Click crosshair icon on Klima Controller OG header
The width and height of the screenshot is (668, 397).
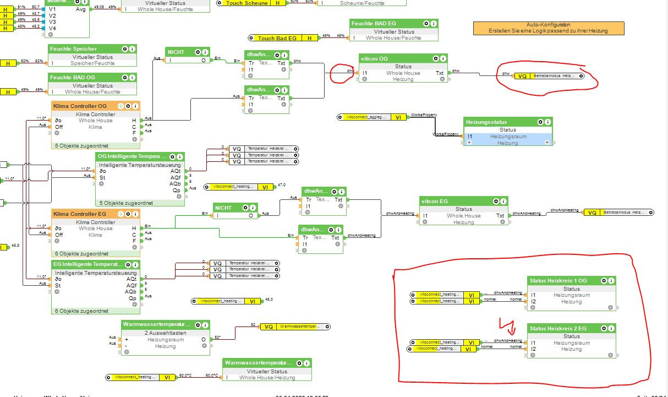pyautogui.click(x=121, y=106)
